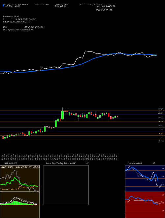Click the 'Intra Day Trading Price & MRSI' title
This screenshot has width=165, height=218.
(67, 163)
